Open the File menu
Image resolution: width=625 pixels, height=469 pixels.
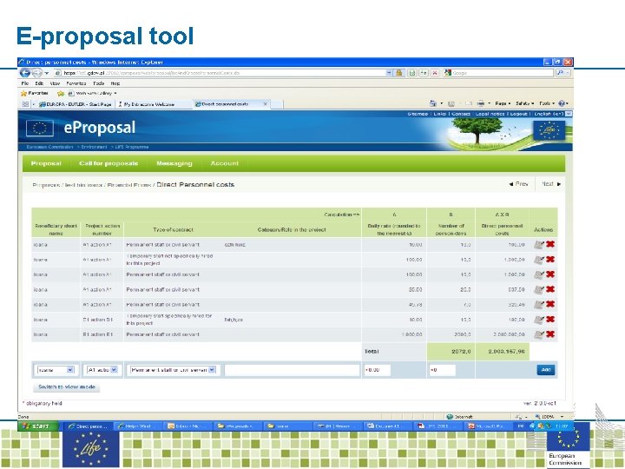click(24, 83)
